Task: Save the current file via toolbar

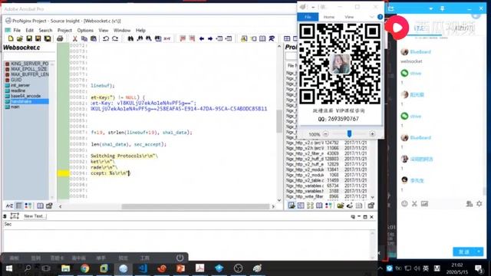Action: (29, 38)
